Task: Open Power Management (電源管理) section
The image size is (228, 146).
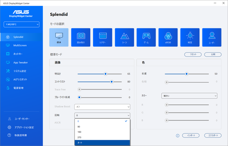Action: point(21,88)
